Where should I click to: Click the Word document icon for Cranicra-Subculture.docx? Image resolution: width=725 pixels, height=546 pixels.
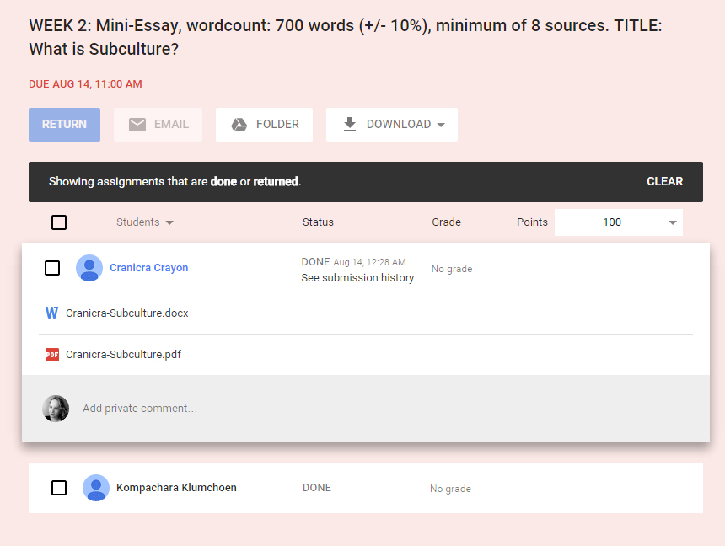click(51, 313)
